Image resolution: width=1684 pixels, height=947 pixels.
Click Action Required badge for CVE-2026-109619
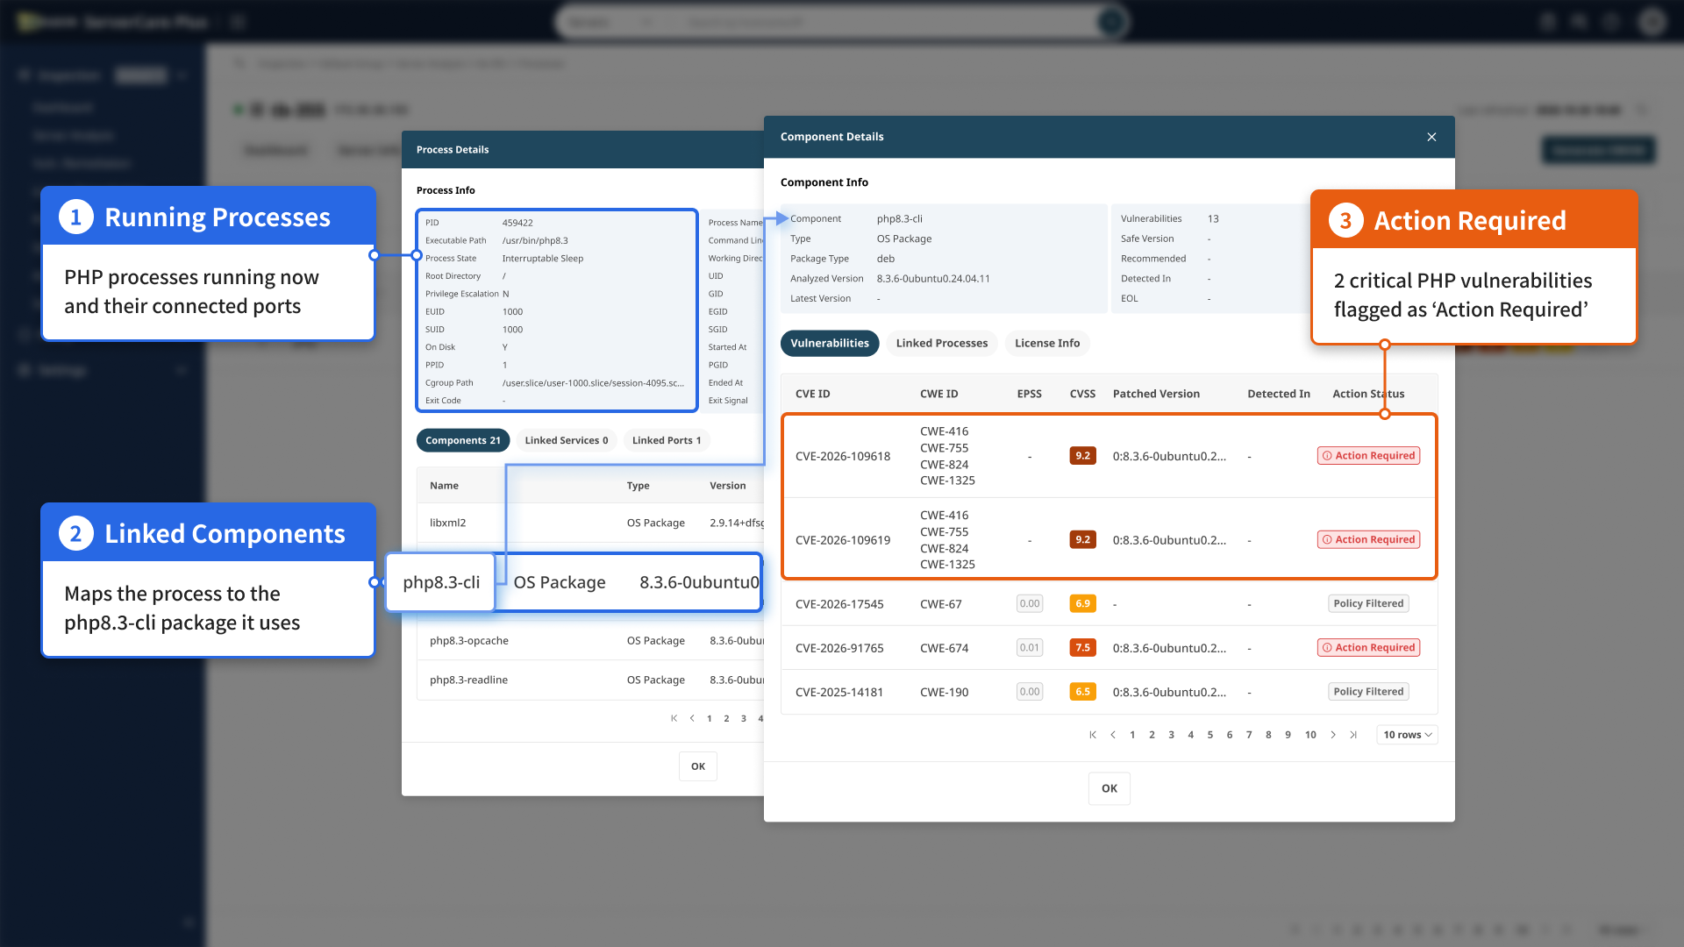[x=1368, y=540]
